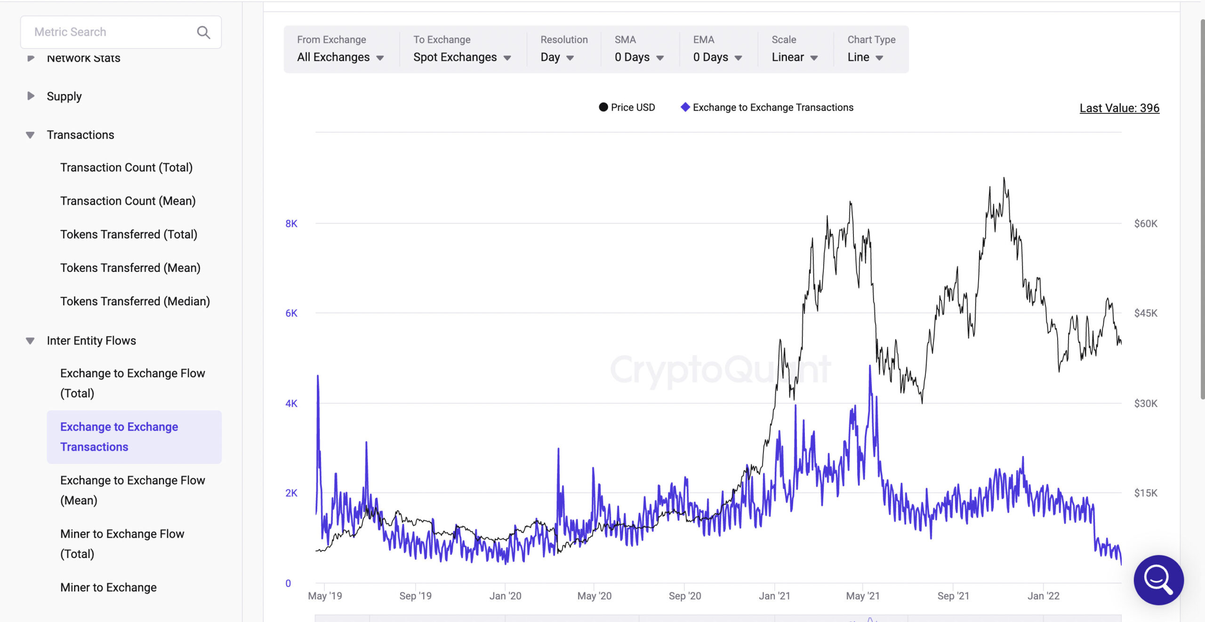Open the Chart Type Line dropdown
This screenshot has width=1205, height=622.
[866, 57]
